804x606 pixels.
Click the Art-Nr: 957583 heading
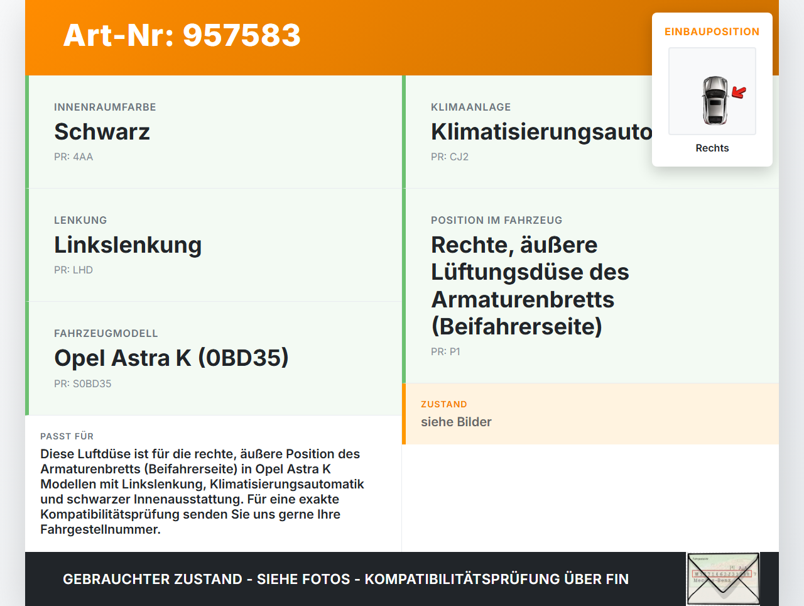click(182, 36)
